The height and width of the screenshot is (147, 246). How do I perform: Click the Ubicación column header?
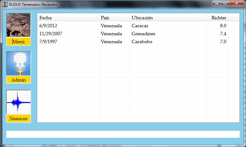point(168,18)
